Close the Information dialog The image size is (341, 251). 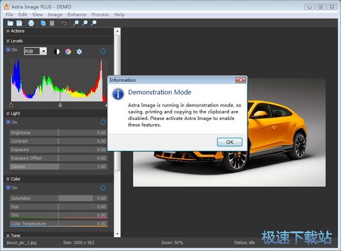(241, 80)
